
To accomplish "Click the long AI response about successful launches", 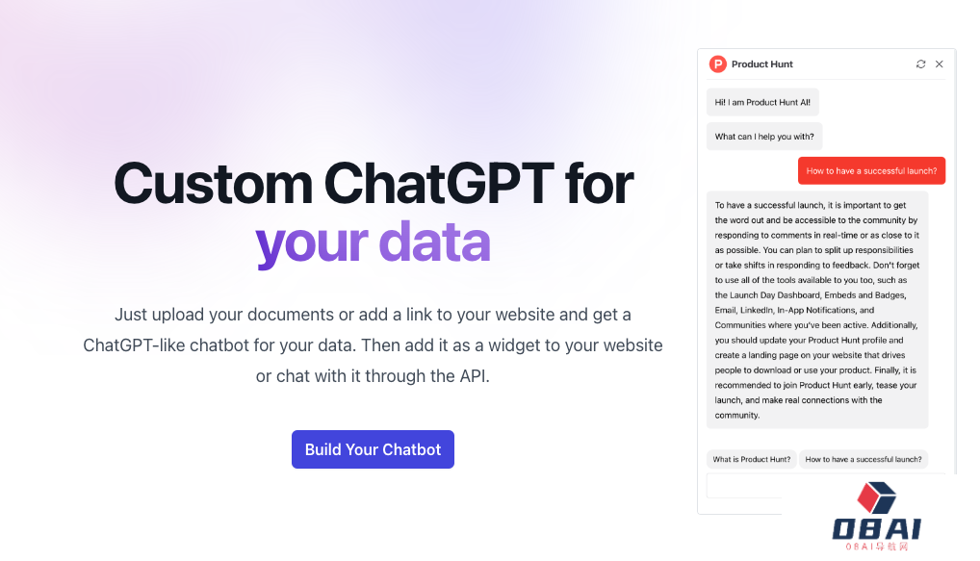I will [817, 308].
